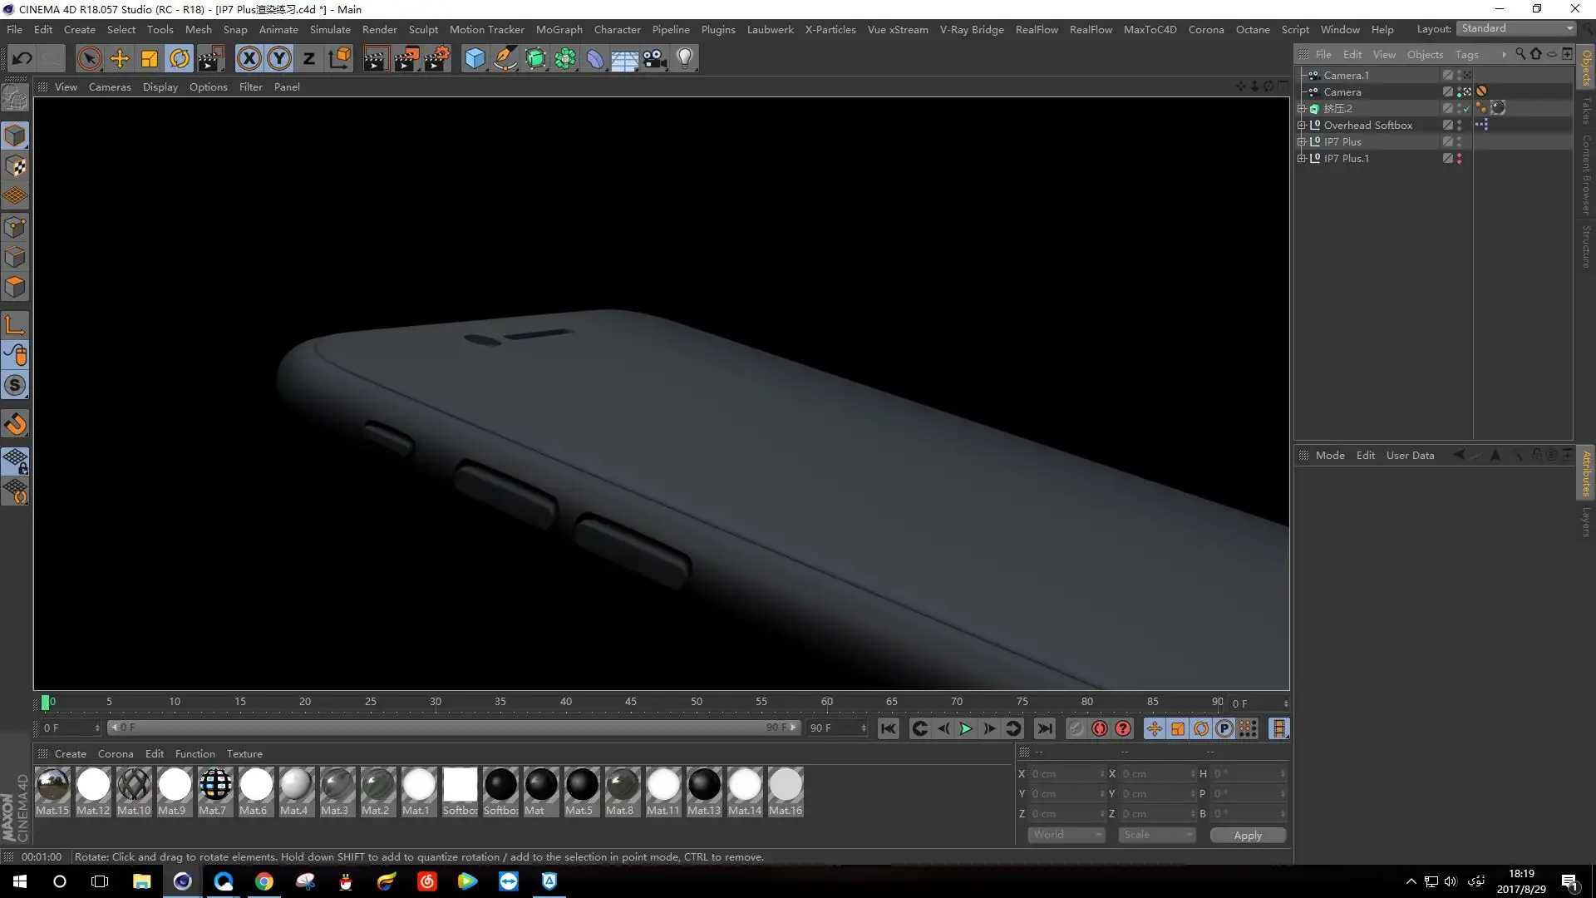Screen dimensions: 1596x898
Task: Open the MoGraph menu
Action: tap(559, 29)
